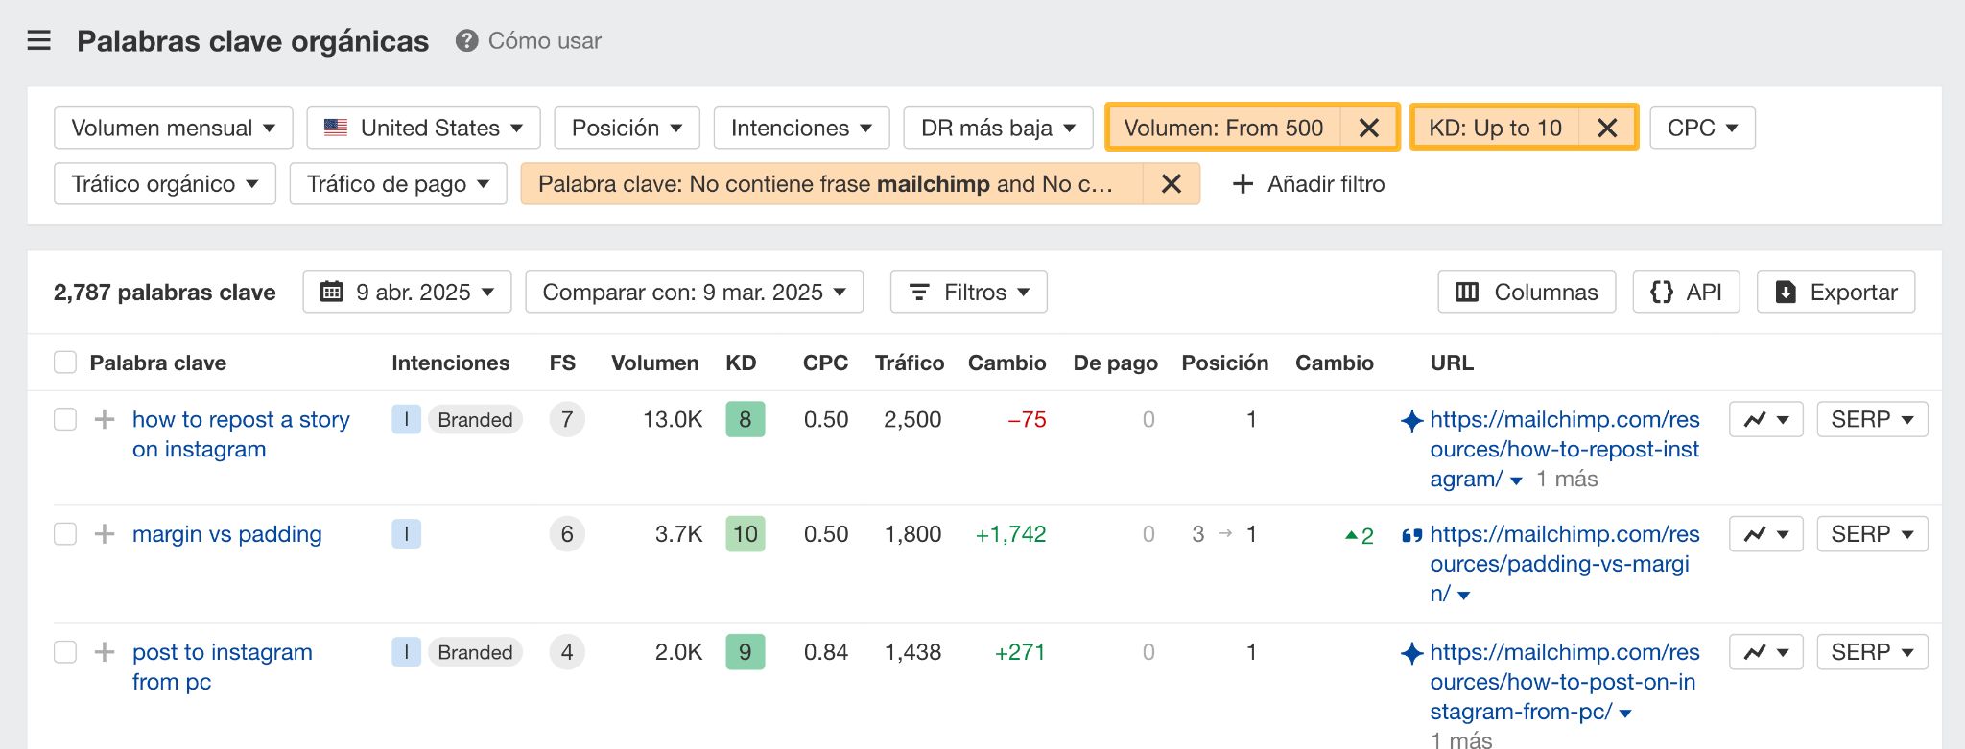Screen dimensions: 1965x749
Task: Check the box for margin vs padding
Action: click(x=65, y=534)
